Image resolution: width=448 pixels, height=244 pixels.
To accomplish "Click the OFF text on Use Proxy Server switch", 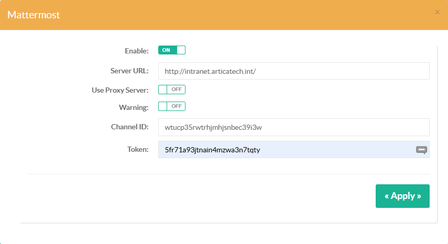I will pos(176,90).
